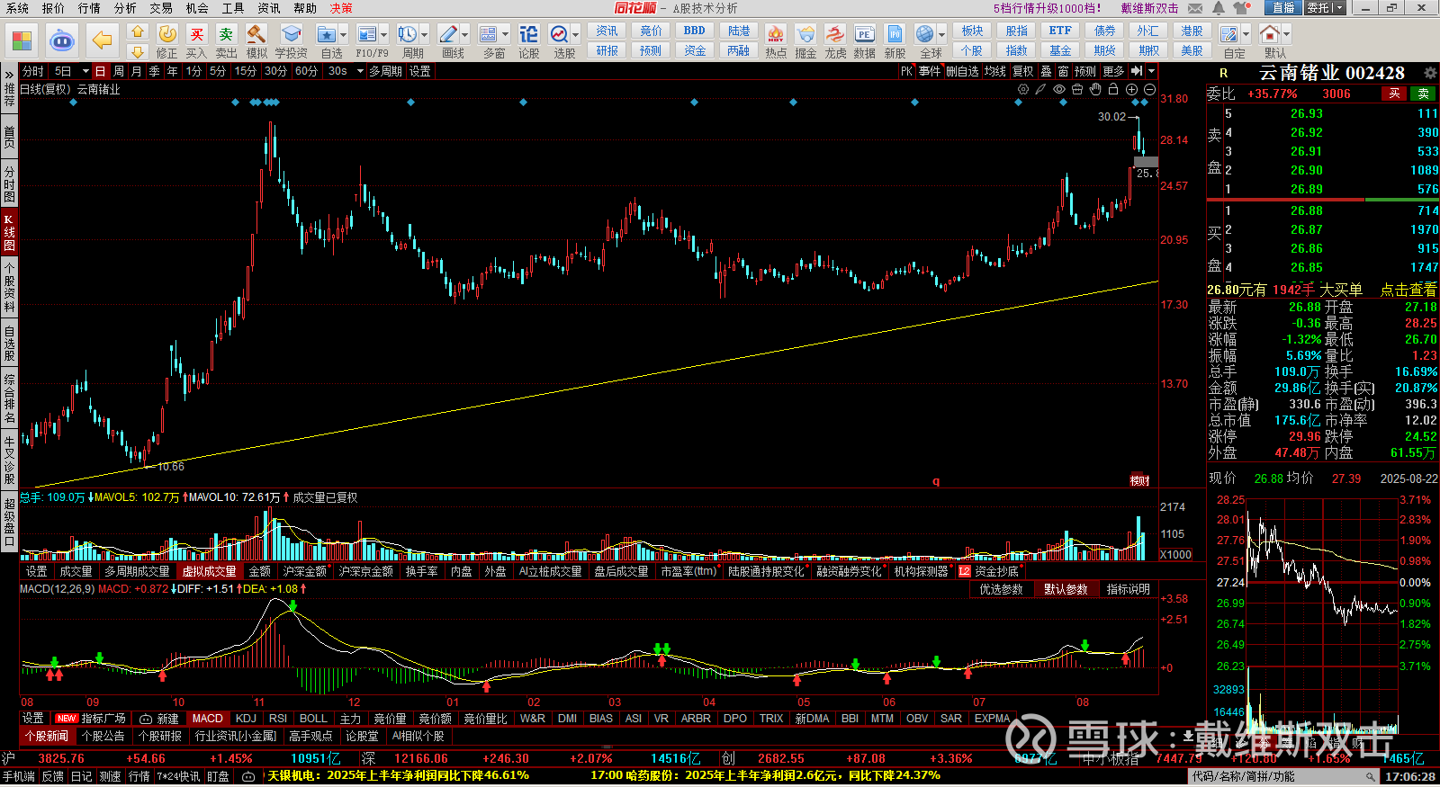Click the notification bell icon in title bar
1440x787 pixels.
1218,8
